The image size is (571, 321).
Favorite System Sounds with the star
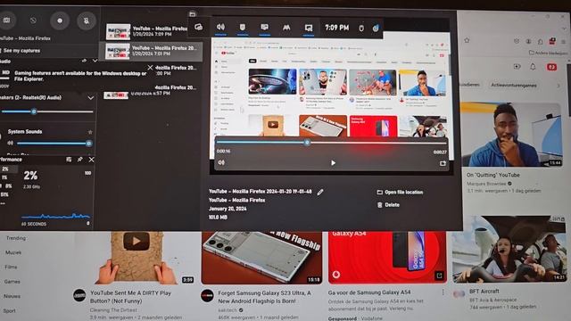[90, 132]
